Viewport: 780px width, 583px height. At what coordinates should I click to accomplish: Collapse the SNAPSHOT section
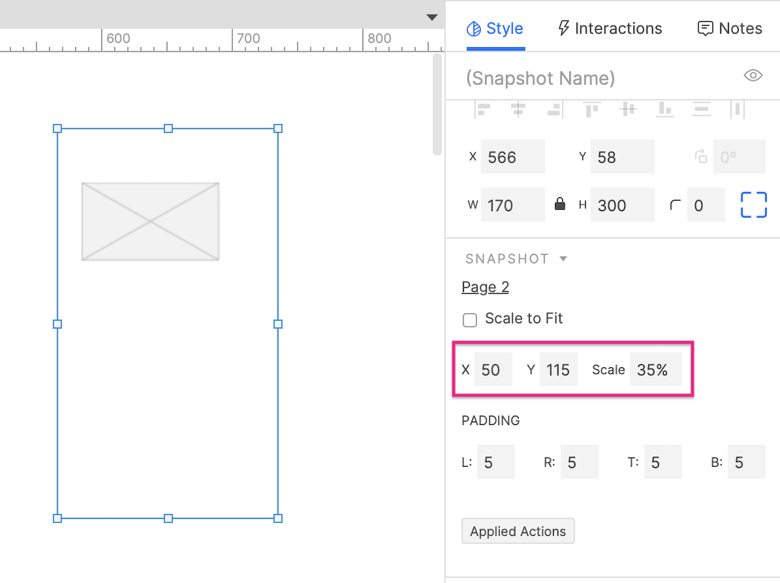click(563, 258)
